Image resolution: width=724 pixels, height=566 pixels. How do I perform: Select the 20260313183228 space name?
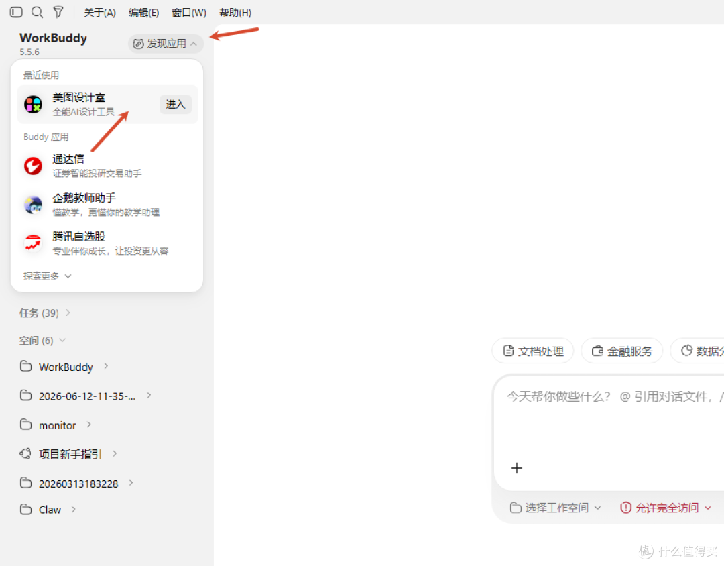click(x=78, y=484)
